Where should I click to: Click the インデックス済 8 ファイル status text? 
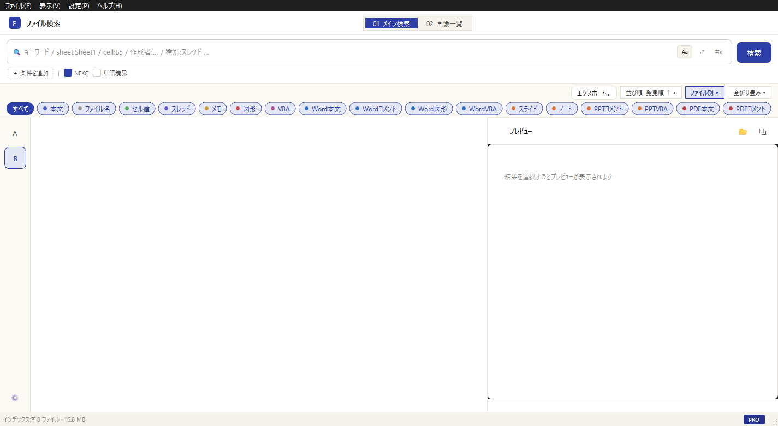(44, 419)
